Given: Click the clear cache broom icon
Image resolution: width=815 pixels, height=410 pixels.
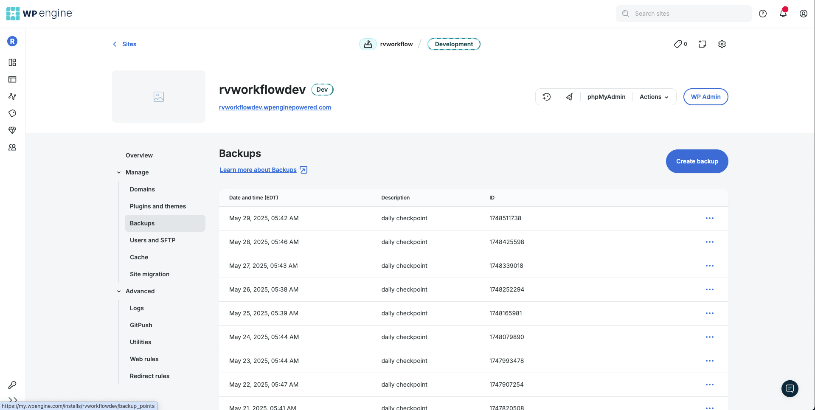Looking at the screenshot, I should (570, 97).
